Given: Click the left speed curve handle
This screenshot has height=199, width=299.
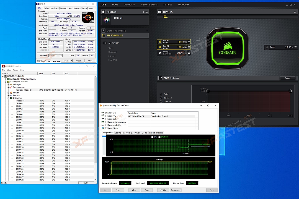Looking at the screenshot, I should pos(208,91).
